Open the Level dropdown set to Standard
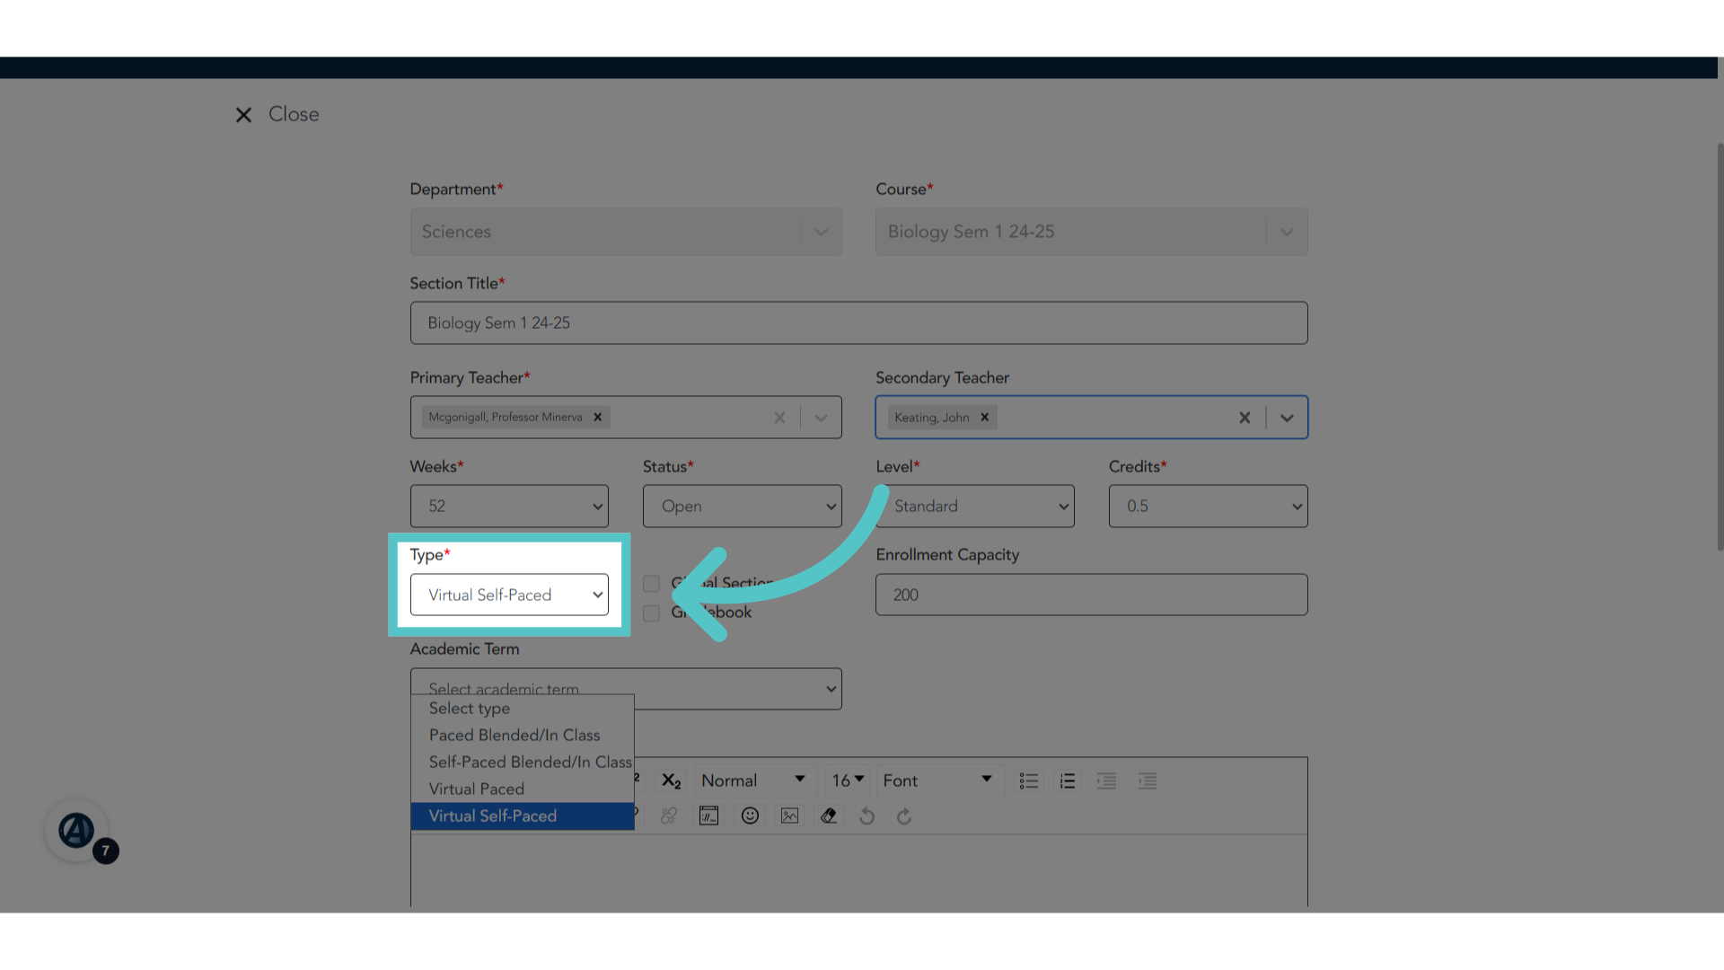The height and width of the screenshot is (970, 1724). point(975,506)
